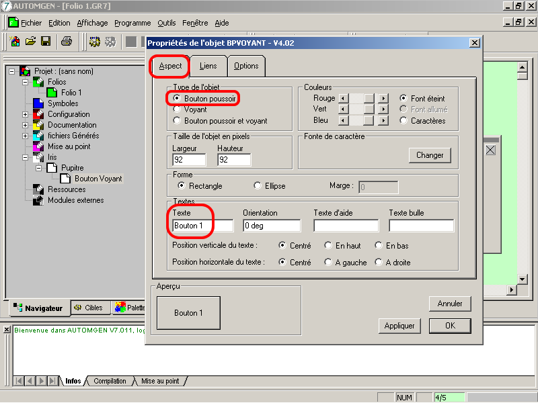Collapse the Folios tree node
The width and height of the screenshot is (538, 403).
click(x=25, y=82)
